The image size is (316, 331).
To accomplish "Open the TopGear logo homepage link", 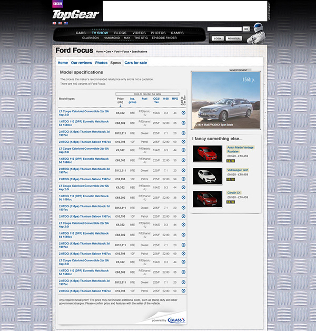I will click(75, 15).
